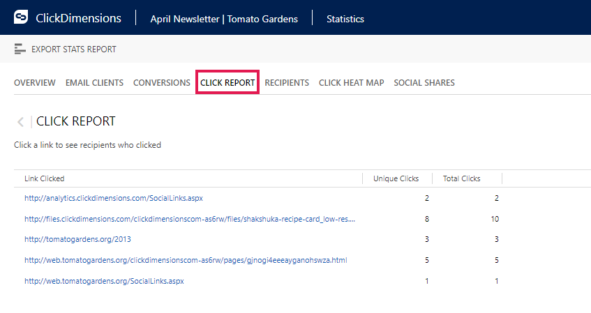591x313 pixels.
Task: Open the web.tomatogardens.org SocialLinks.aspx link
Action: 104,281
